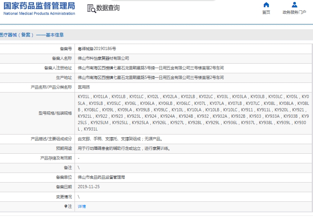This screenshot has width=313, height=217.
Task: Open the 首页 link label
Action: point(266,12)
